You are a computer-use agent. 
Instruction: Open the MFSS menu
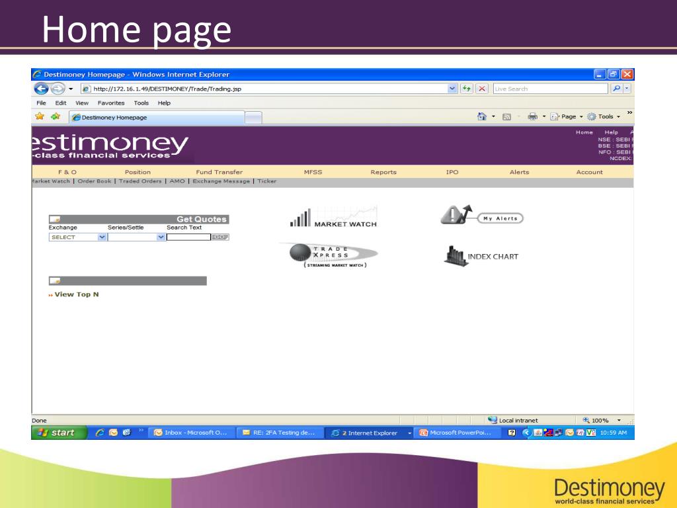pyautogui.click(x=313, y=172)
